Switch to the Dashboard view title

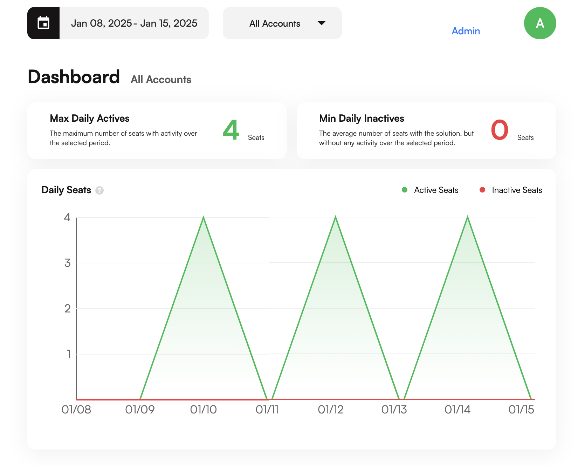74,76
